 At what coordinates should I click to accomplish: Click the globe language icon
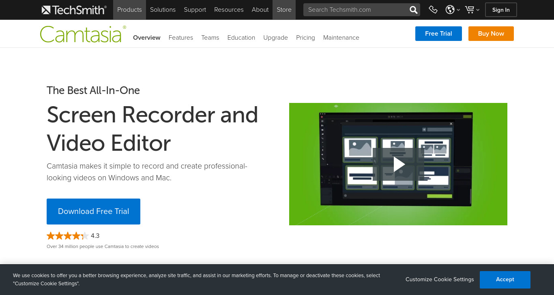click(450, 10)
